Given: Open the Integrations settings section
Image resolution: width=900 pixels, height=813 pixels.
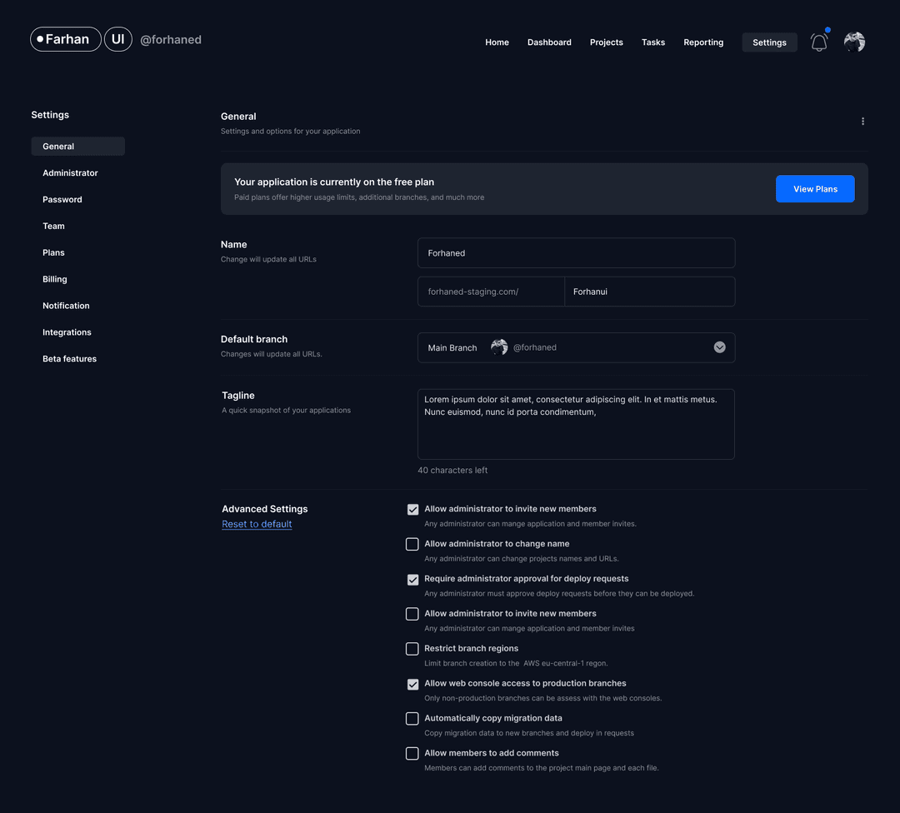Looking at the screenshot, I should pos(67,332).
